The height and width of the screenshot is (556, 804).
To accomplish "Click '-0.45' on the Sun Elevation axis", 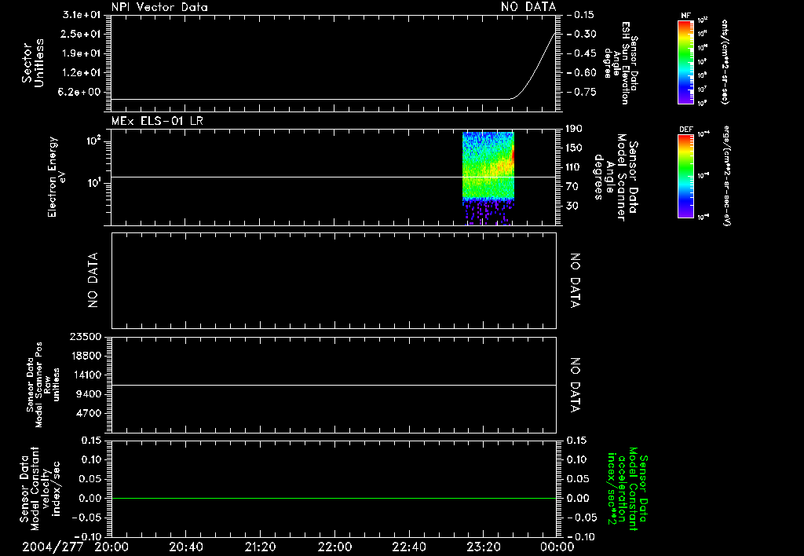I will click(x=582, y=53).
